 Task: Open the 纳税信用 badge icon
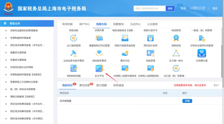(x=176, y=38)
